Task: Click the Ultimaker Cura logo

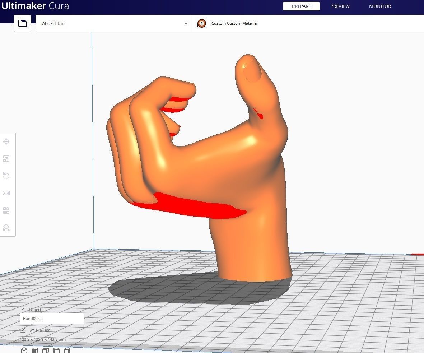Action: [x=35, y=6]
